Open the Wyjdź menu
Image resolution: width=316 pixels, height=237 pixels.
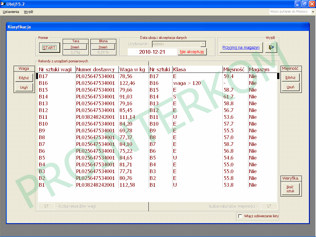click(28, 12)
